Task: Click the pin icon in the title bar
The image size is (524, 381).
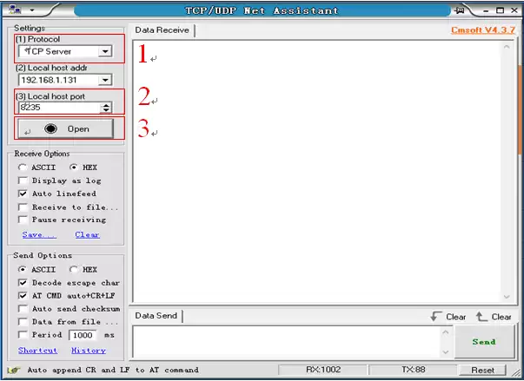Action: [x=461, y=10]
